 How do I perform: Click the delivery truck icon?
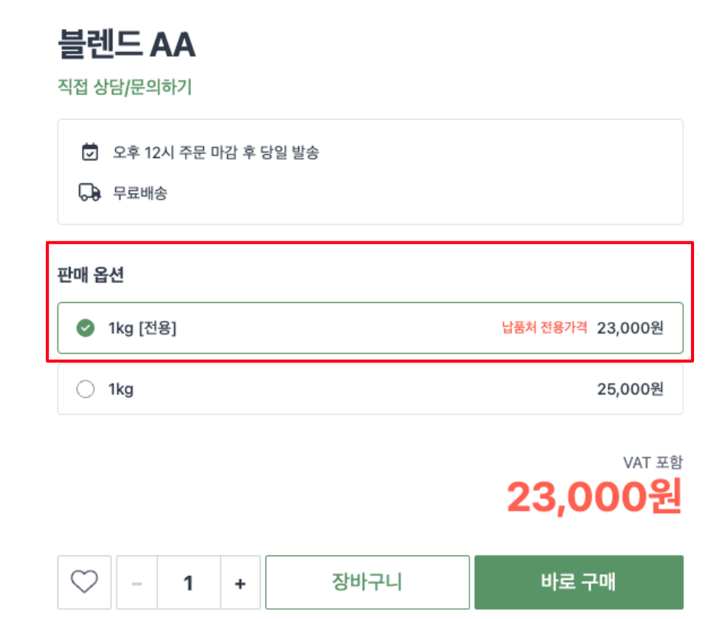click(x=90, y=193)
